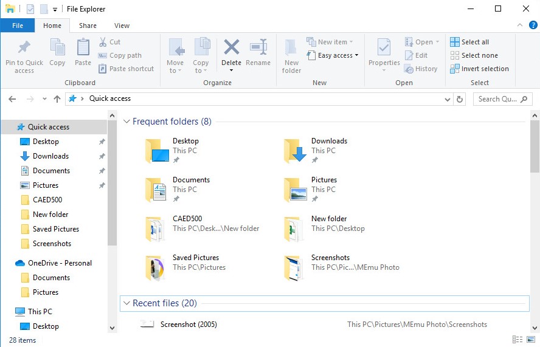The image size is (540, 347).
Task: Click the Up directory arrow
Action: point(57,99)
